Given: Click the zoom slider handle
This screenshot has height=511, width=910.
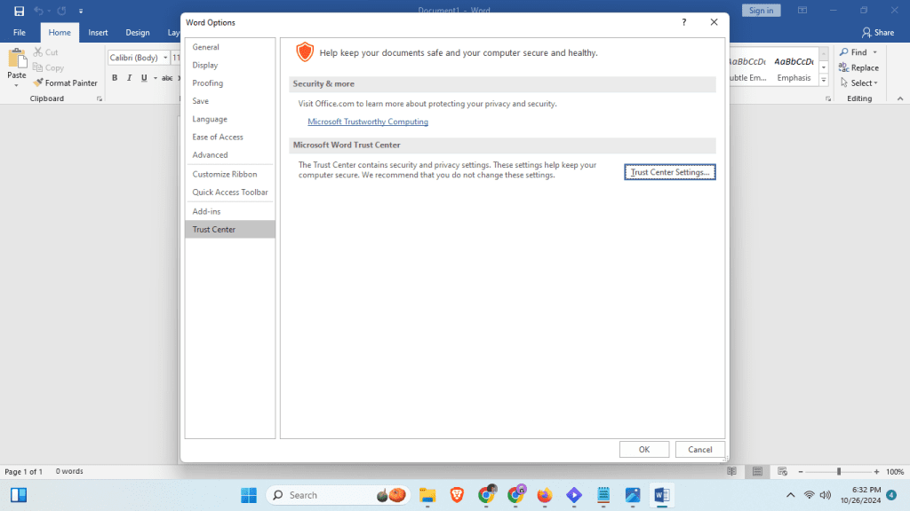Looking at the screenshot, I should pos(839,472).
